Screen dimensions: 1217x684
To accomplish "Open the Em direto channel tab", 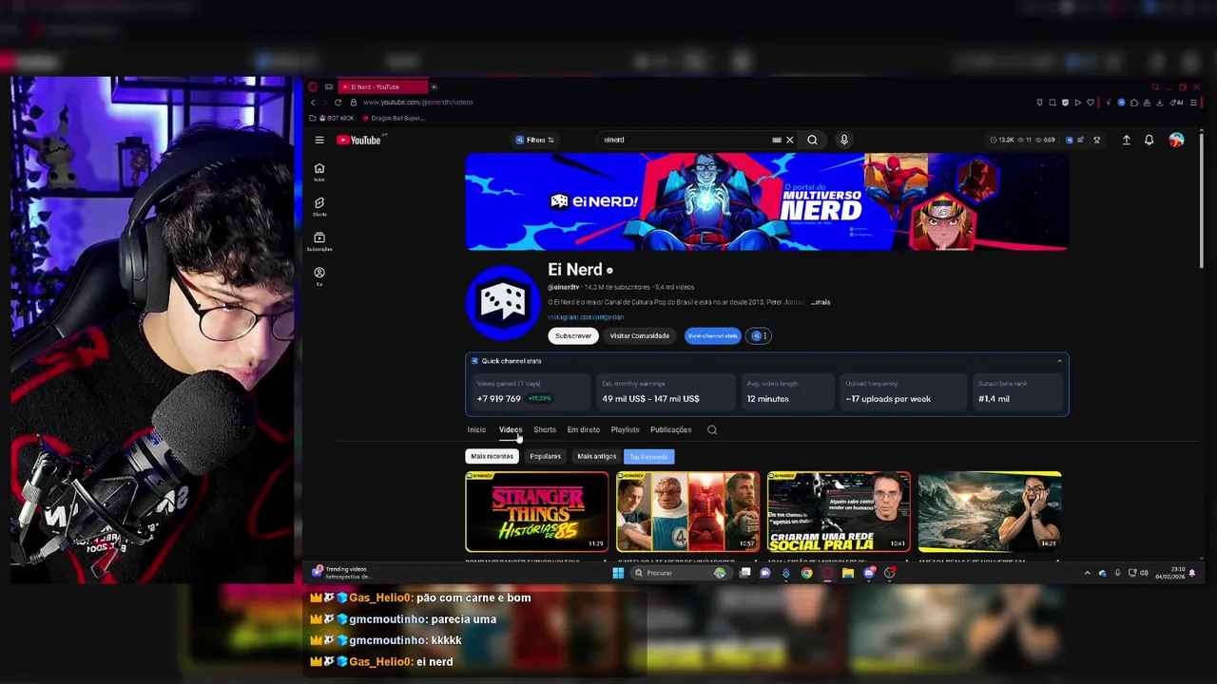I will (x=584, y=429).
